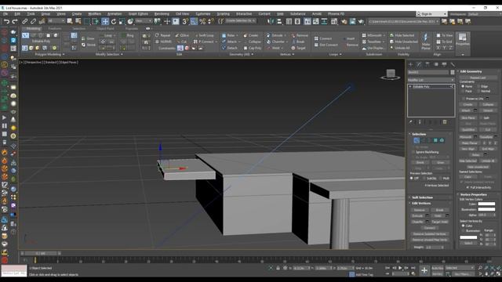Image resolution: width=502 pixels, height=282 pixels.
Task: Switch to the Utilities command panel tab
Action: pyautogui.click(x=453, y=64)
